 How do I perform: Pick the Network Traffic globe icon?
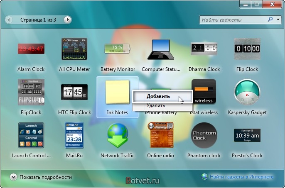118,135
